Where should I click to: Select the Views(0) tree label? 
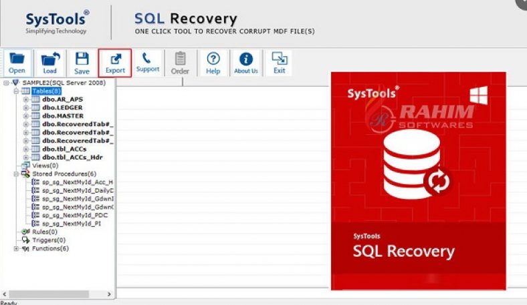coord(45,166)
